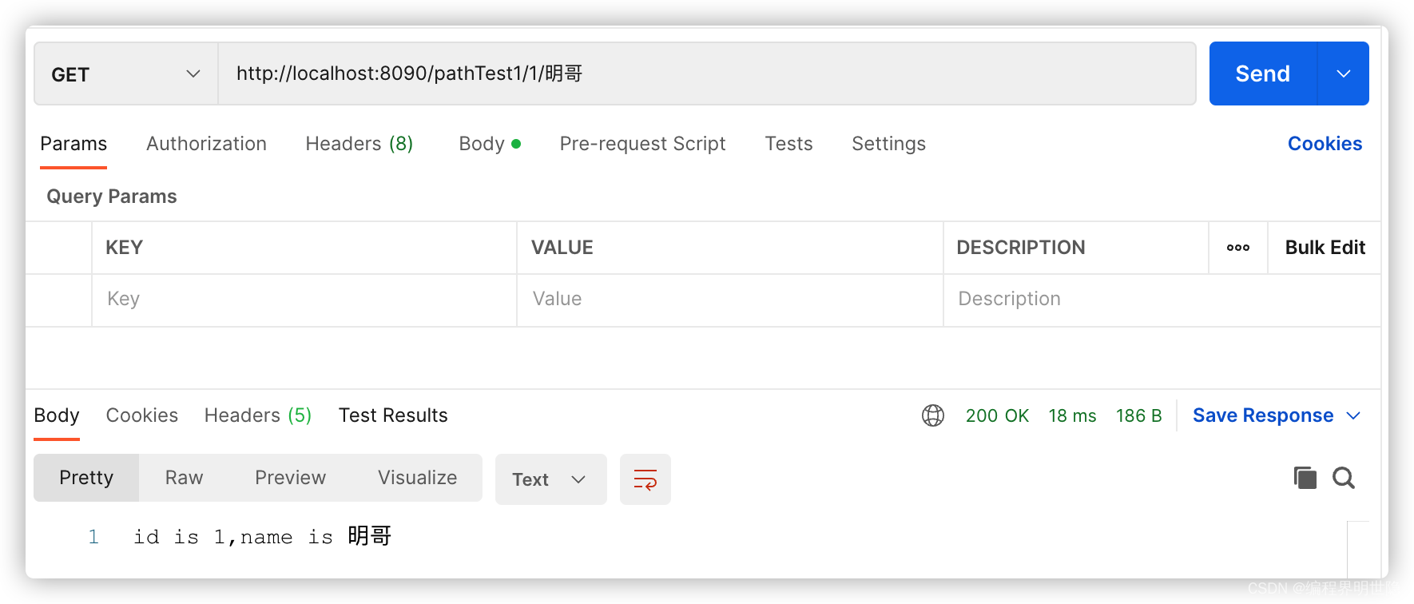The width and height of the screenshot is (1414, 604).
Task: Switch to the Authorization tab
Action: click(206, 144)
